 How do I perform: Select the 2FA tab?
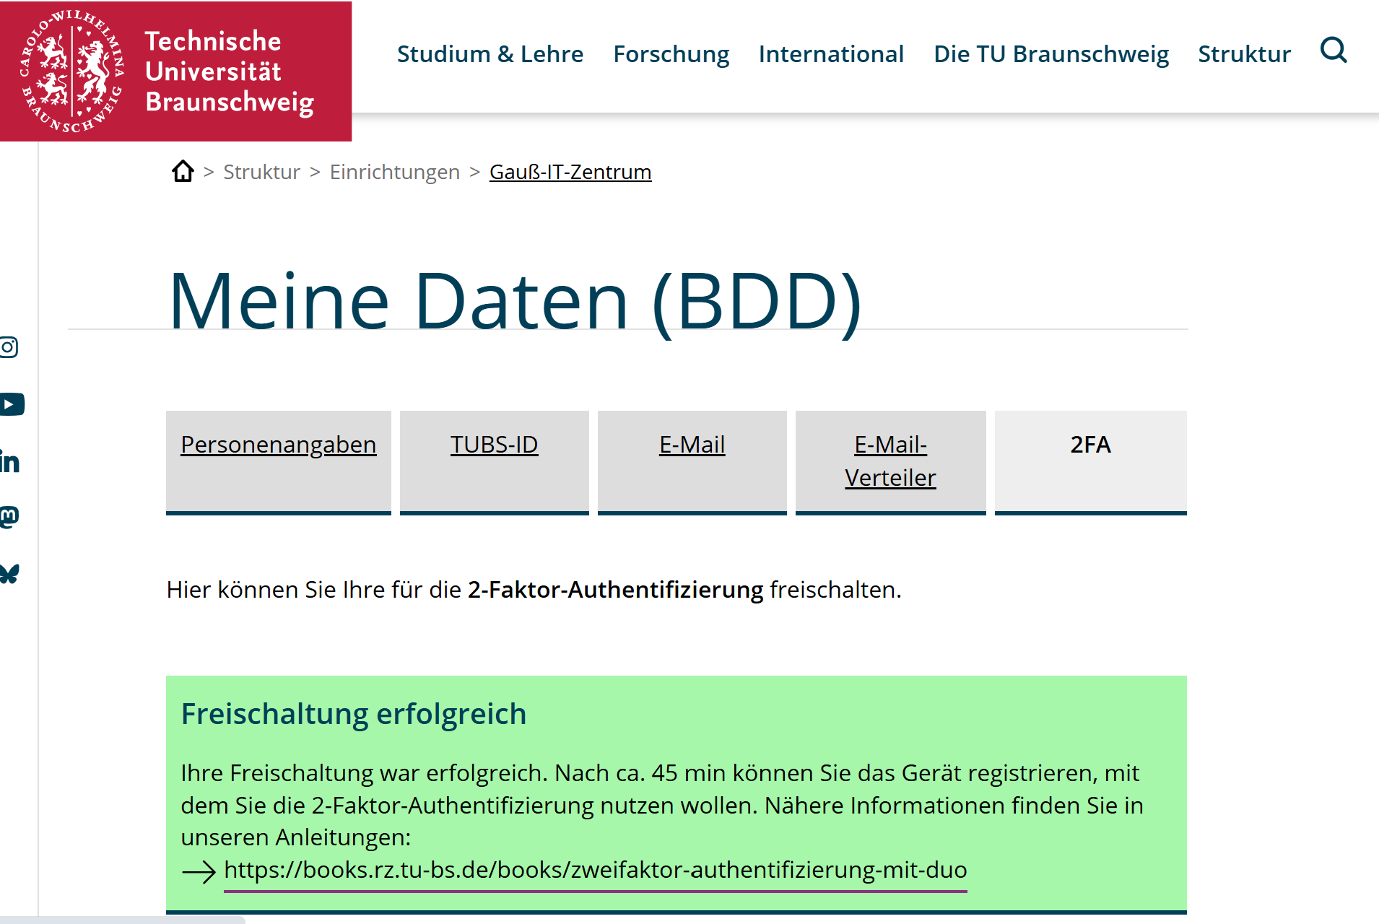1090,445
